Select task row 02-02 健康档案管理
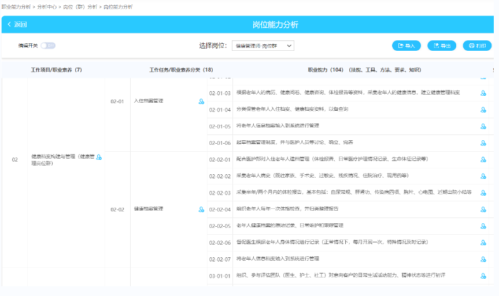The width and height of the screenshot is (499, 296). coord(149,209)
